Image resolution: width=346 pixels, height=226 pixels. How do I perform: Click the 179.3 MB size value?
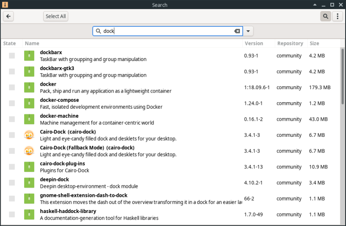(320, 87)
